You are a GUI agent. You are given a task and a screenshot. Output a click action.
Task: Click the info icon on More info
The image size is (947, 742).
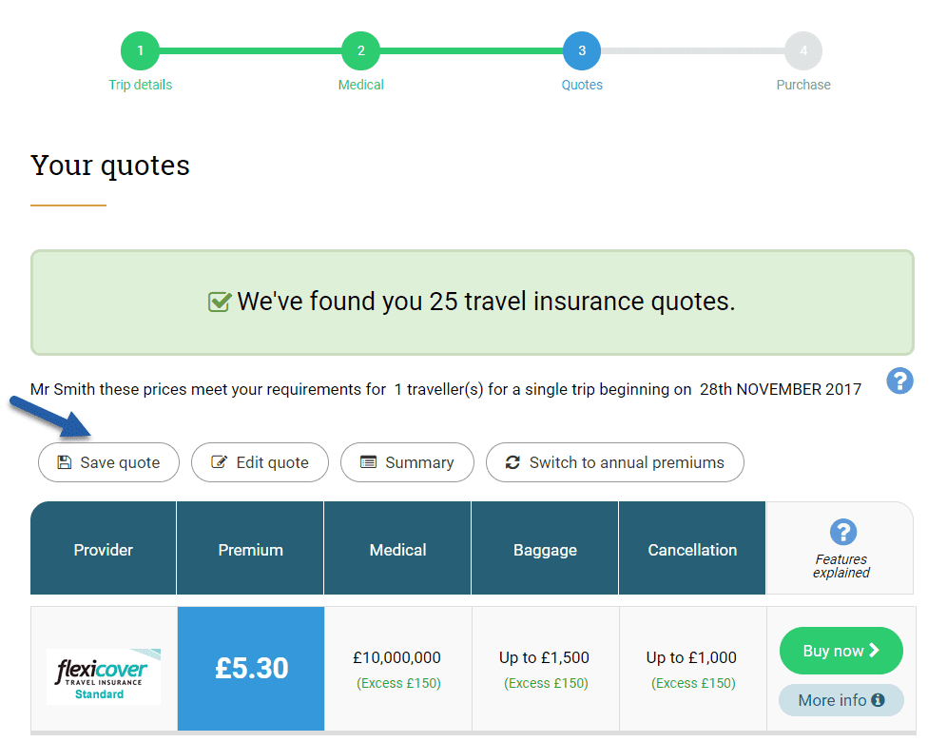click(x=879, y=700)
